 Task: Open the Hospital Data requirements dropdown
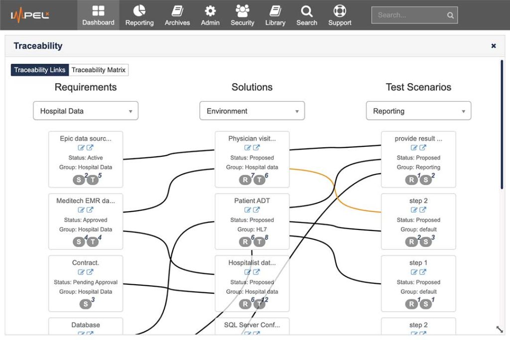[x=85, y=111]
